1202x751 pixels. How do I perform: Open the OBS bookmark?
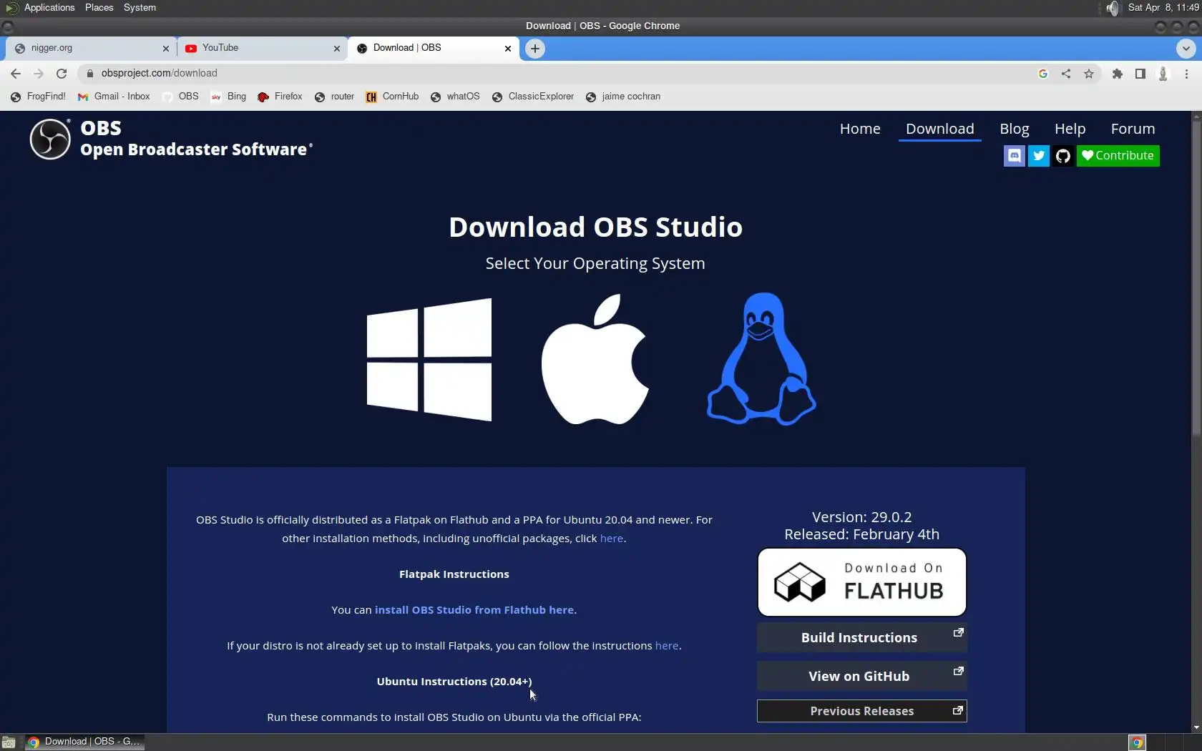(181, 97)
